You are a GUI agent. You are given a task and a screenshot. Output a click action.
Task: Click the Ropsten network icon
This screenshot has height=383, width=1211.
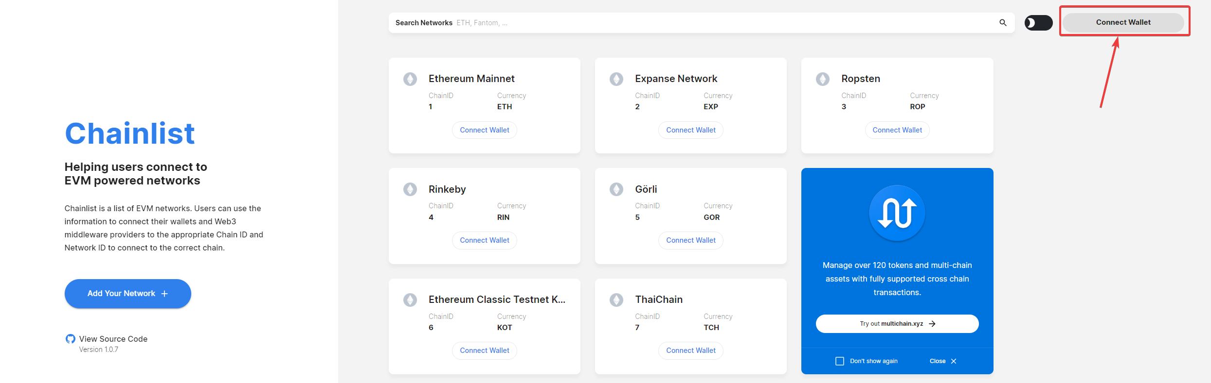823,79
